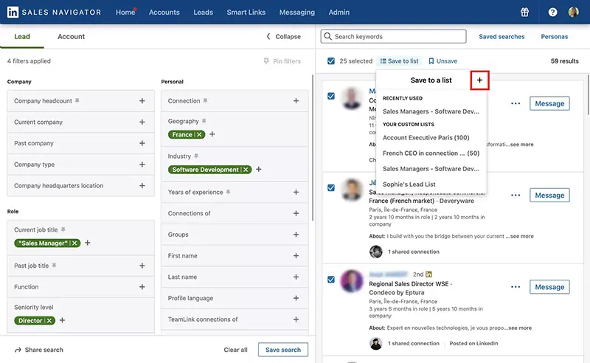
Task: Switch to the Account tab
Action: (71, 37)
